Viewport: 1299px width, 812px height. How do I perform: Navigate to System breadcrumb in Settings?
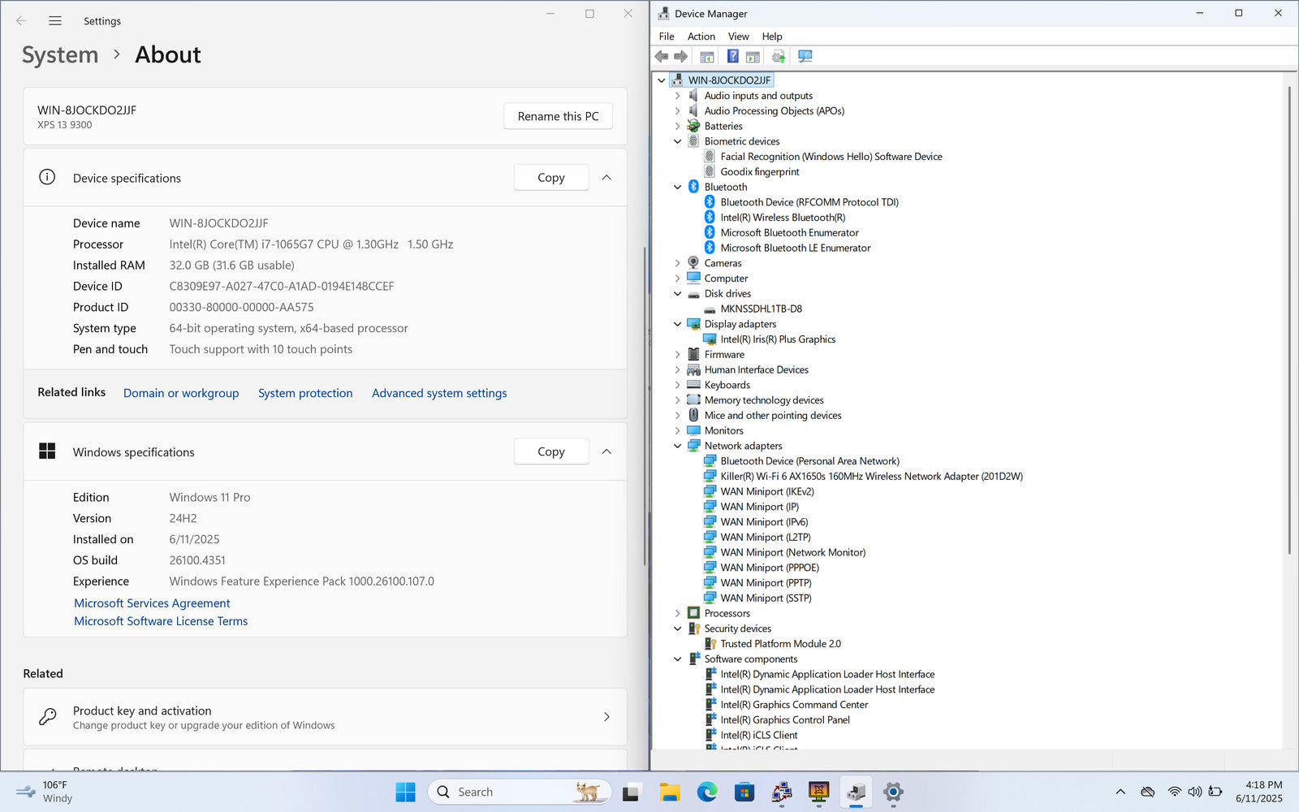pos(60,54)
